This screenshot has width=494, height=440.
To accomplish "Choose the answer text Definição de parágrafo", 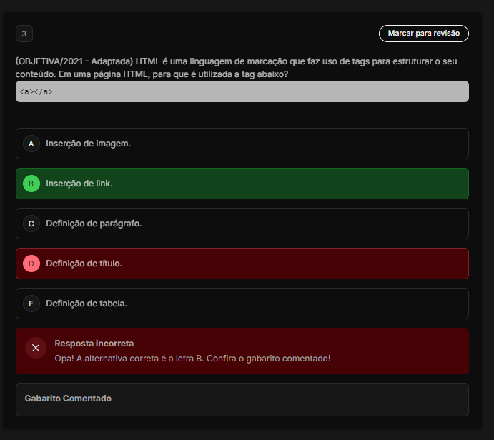I will pyautogui.click(x=94, y=224).
